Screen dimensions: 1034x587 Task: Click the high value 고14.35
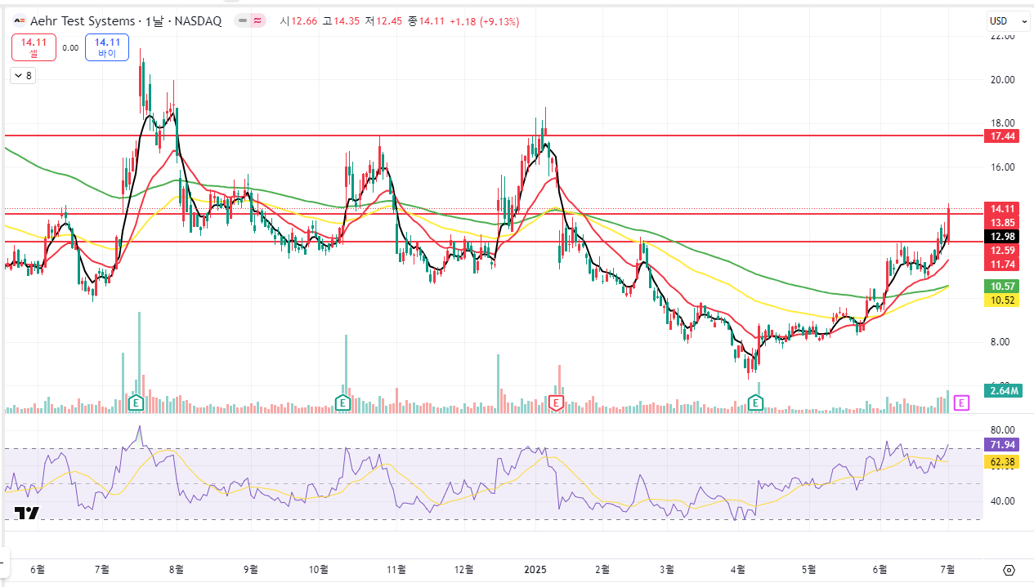340,21
